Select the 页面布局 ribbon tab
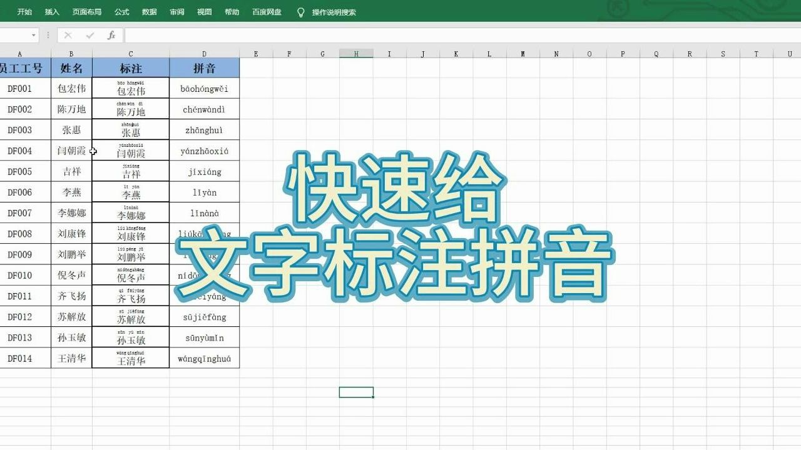Viewport: 801px width, 450px height. (x=87, y=11)
